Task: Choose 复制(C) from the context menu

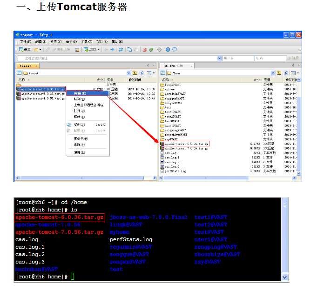Action: [x=88, y=125]
